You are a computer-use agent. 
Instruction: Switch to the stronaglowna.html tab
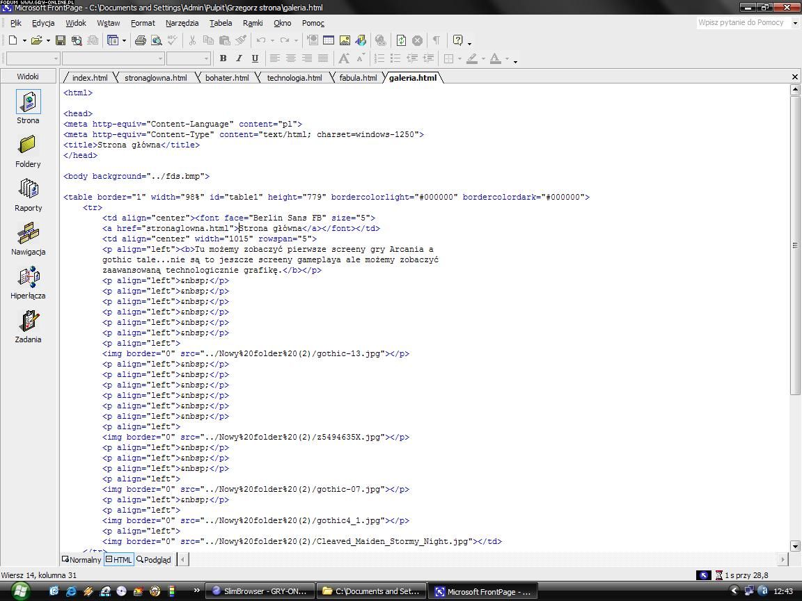[155, 78]
